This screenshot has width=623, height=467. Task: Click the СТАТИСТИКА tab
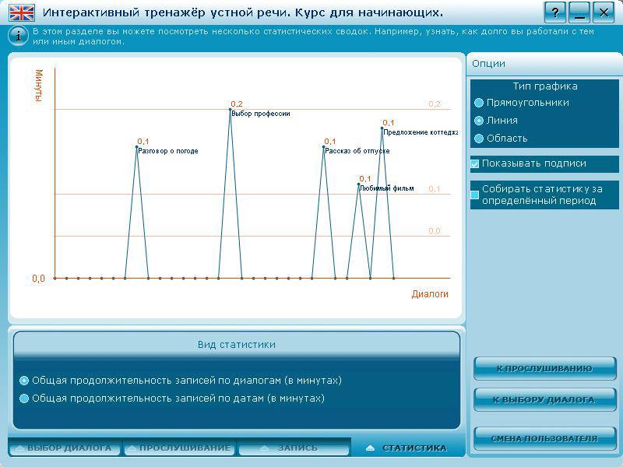click(407, 448)
